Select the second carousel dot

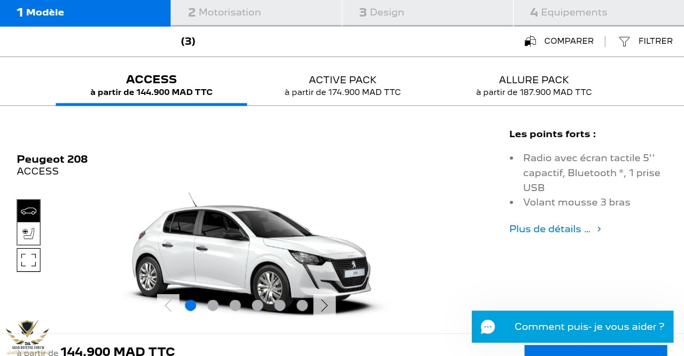213,305
